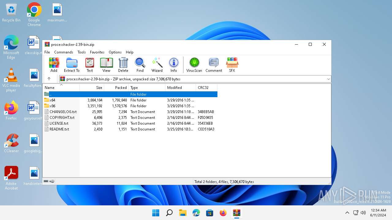Select the parent folder '..' row

click(130, 94)
